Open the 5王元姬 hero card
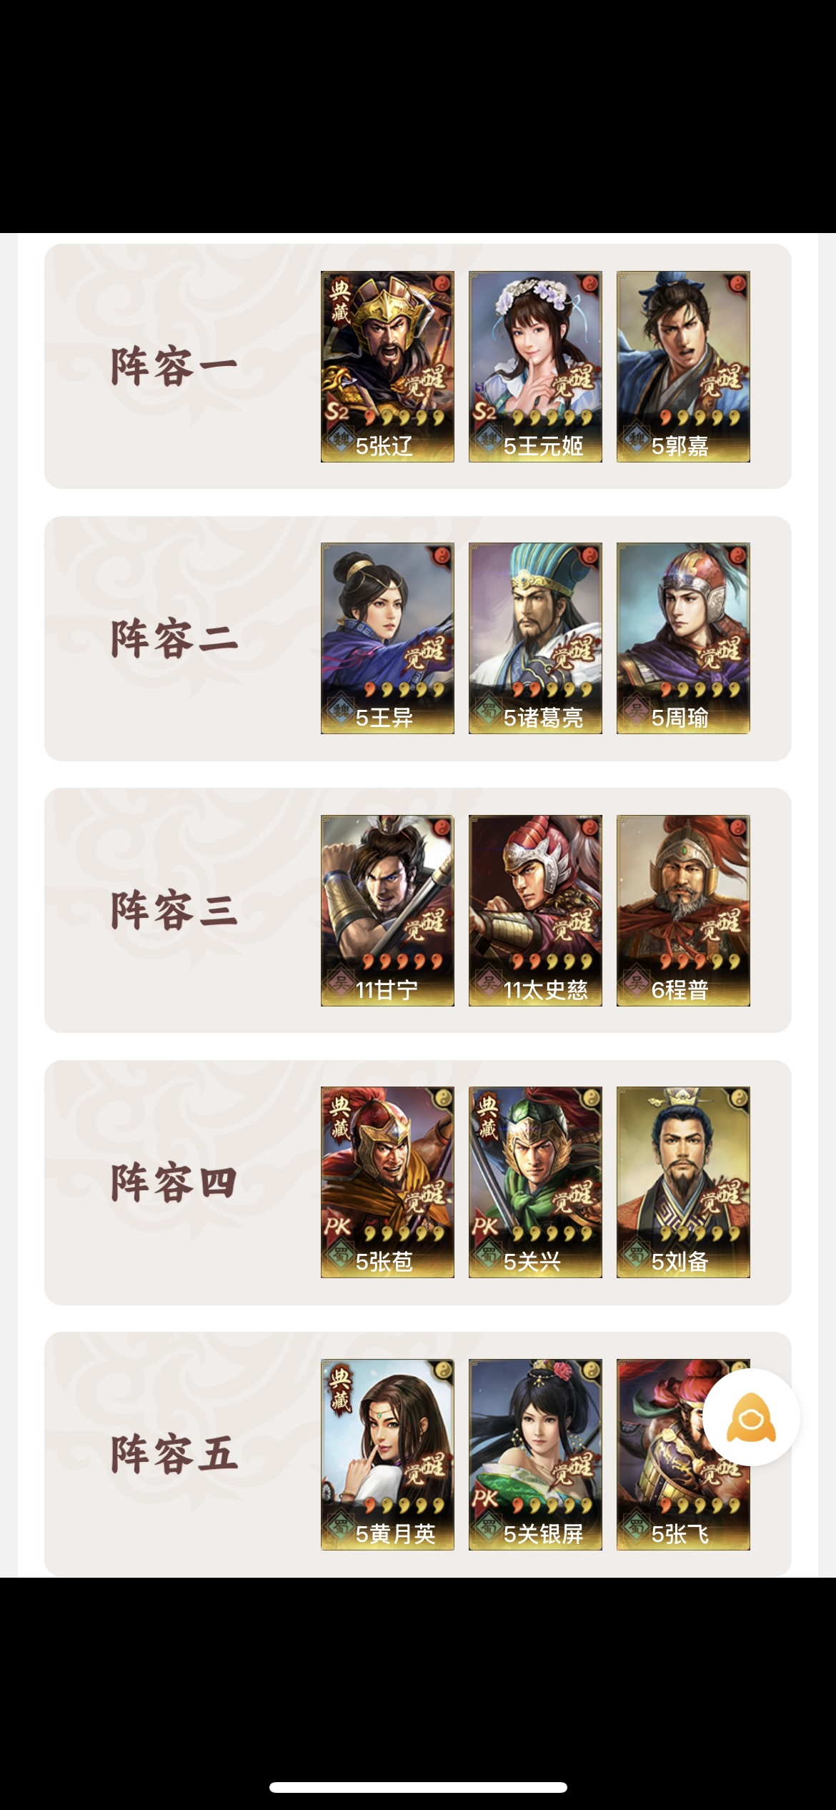Viewport: 836px width, 1810px height. click(535, 367)
